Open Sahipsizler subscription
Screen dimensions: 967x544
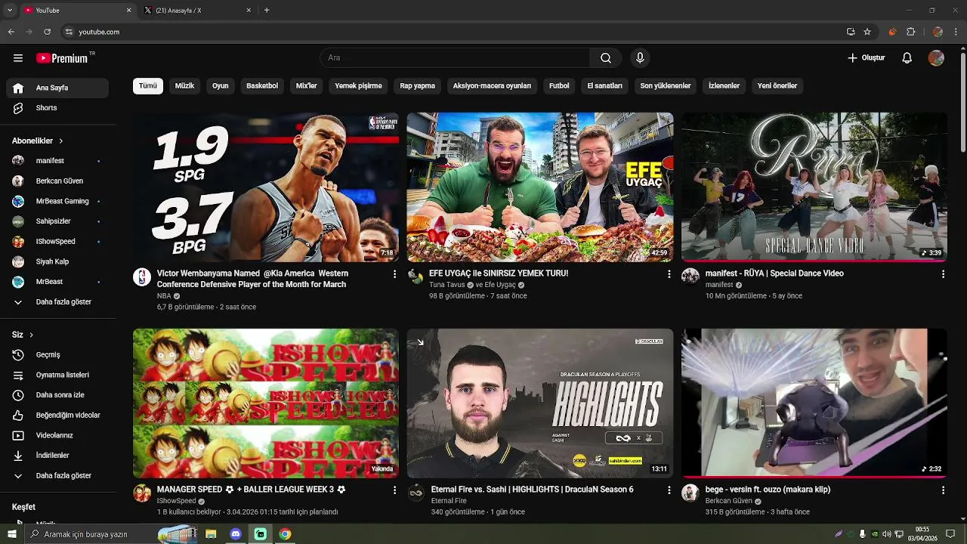57,221
